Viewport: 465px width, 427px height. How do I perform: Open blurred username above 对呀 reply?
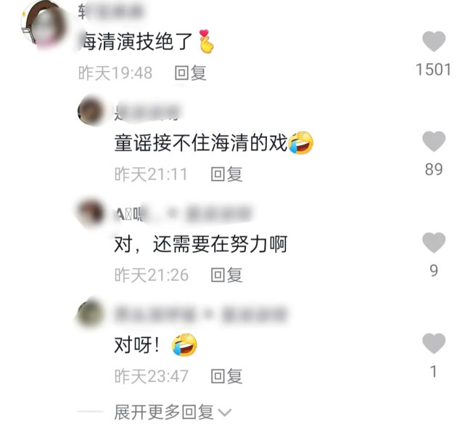point(200,314)
